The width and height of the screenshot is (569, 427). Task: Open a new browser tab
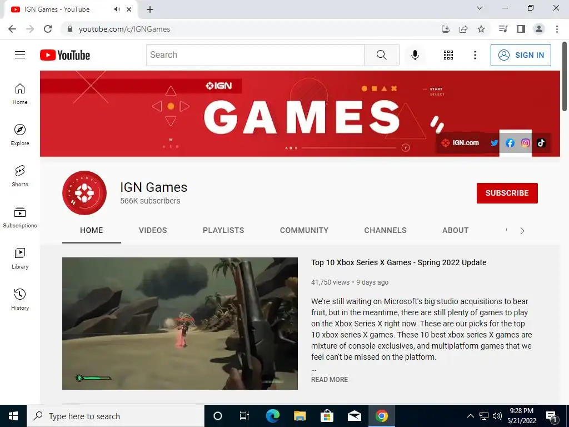tap(150, 9)
